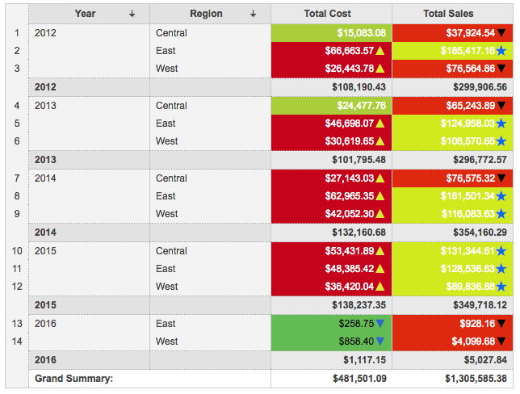Screen dimensions: 520x394
Task: Click yellow triangle beside $53,431.89
Action: coord(380,251)
